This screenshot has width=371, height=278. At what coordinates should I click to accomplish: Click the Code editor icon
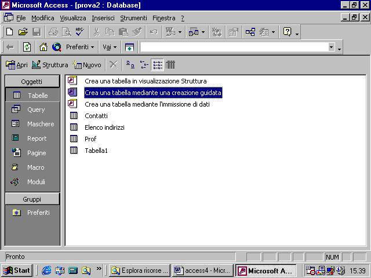coord(216,32)
